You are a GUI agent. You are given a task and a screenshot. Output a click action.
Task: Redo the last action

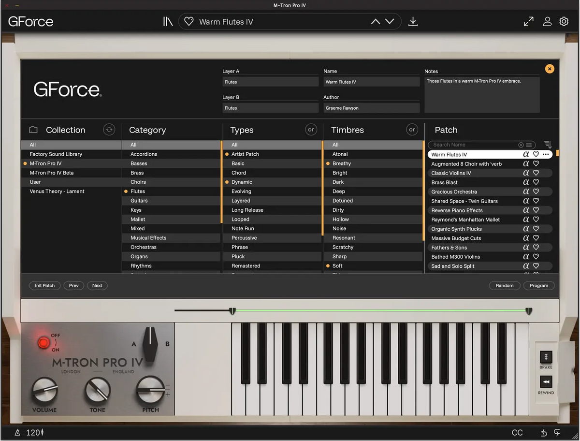pyautogui.click(x=557, y=432)
